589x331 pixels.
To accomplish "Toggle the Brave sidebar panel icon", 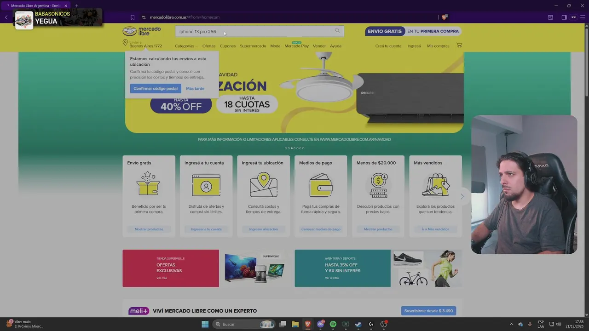I will [x=564, y=17].
